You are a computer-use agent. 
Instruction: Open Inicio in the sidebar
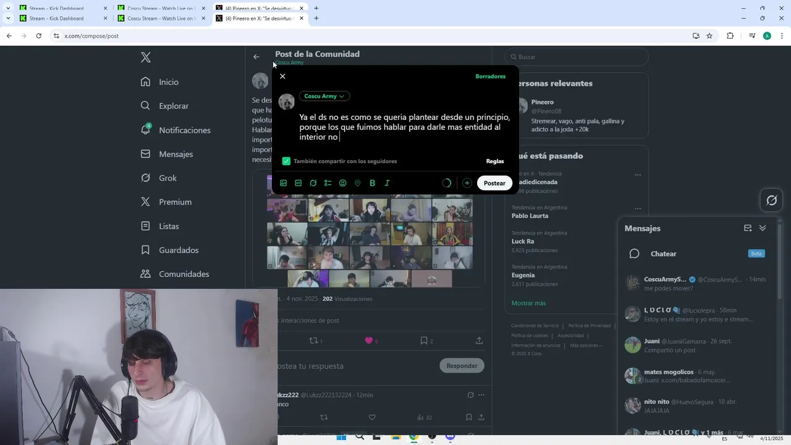pos(160,82)
